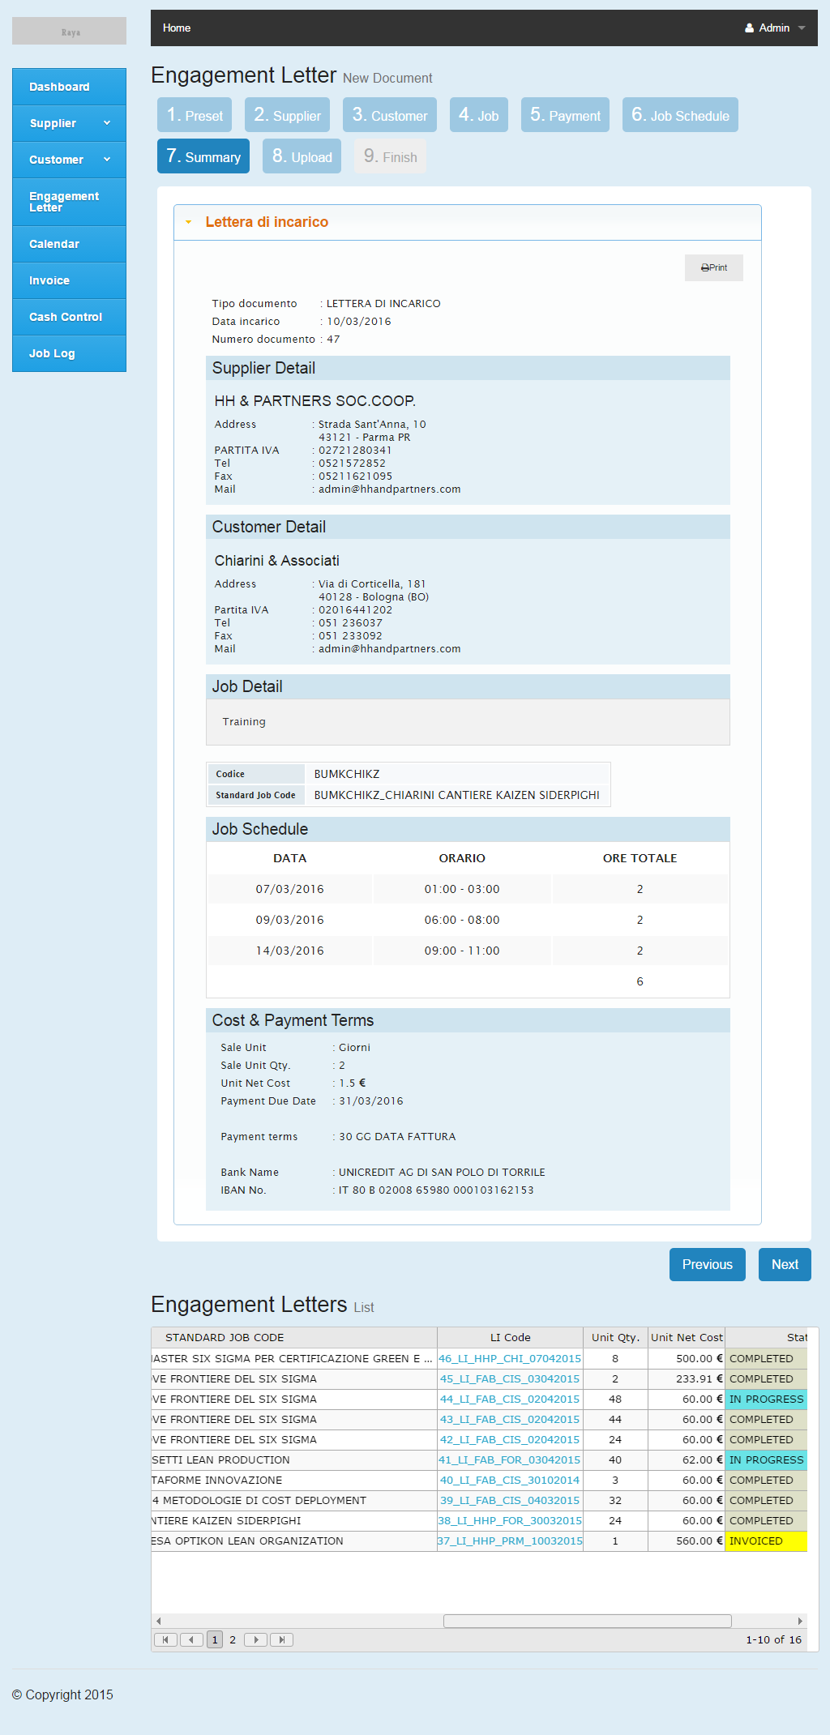Click the Previous button
The height and width of the screenshot is (1735, 830).
tap(707, 1264)
